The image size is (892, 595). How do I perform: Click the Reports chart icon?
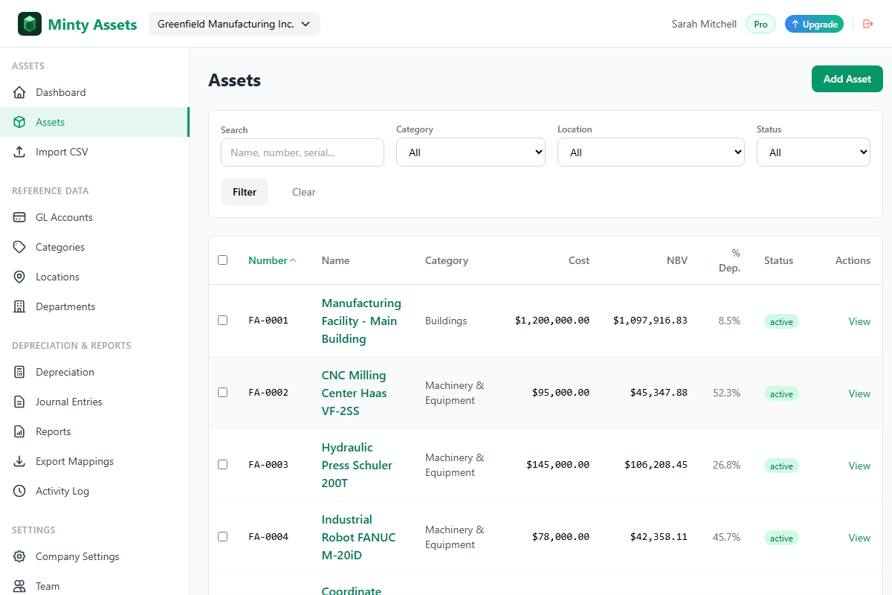click(20, 431)
